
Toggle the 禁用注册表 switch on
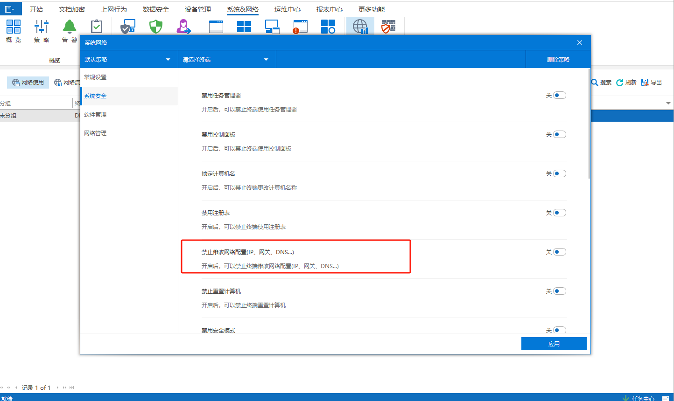point(559,213)
